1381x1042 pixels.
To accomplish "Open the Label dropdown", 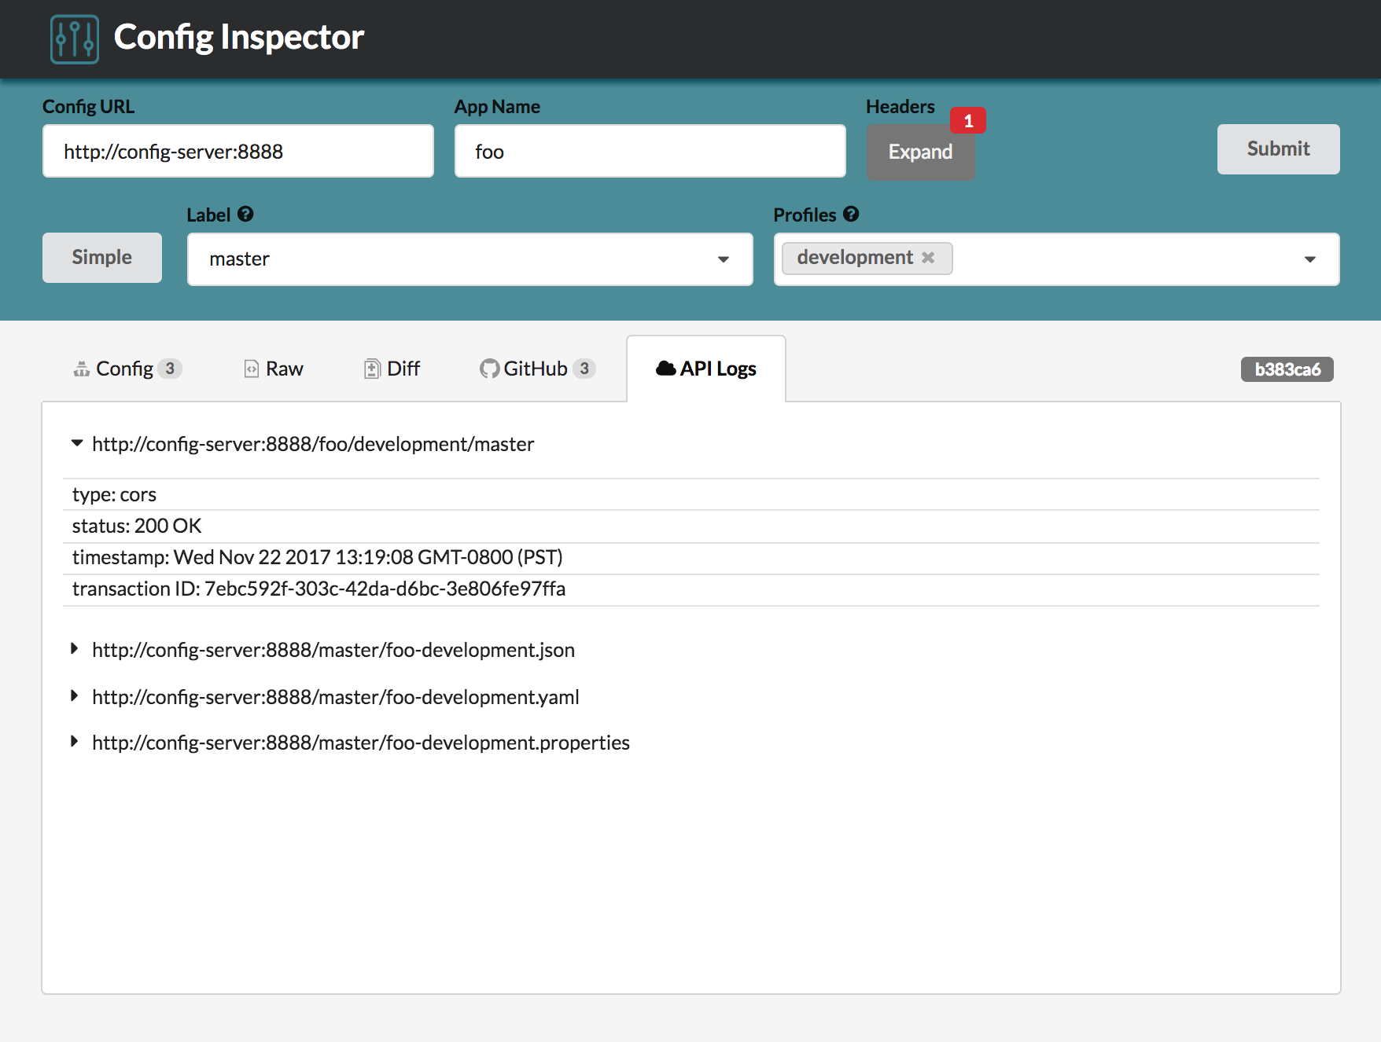I will coord(723,259).
